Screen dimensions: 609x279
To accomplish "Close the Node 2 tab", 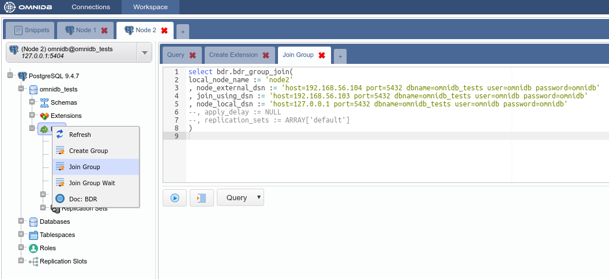I will coord(164,30).
